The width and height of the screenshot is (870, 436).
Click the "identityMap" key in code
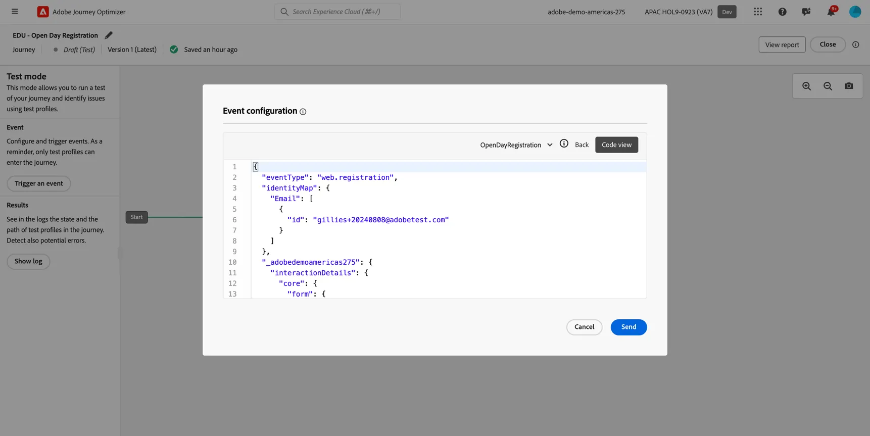(289, 188)
